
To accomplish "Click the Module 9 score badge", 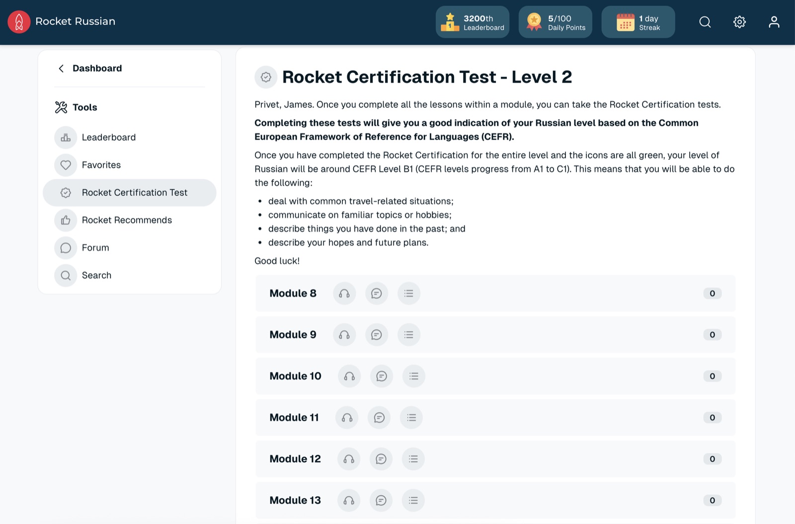I will point(713,335).
